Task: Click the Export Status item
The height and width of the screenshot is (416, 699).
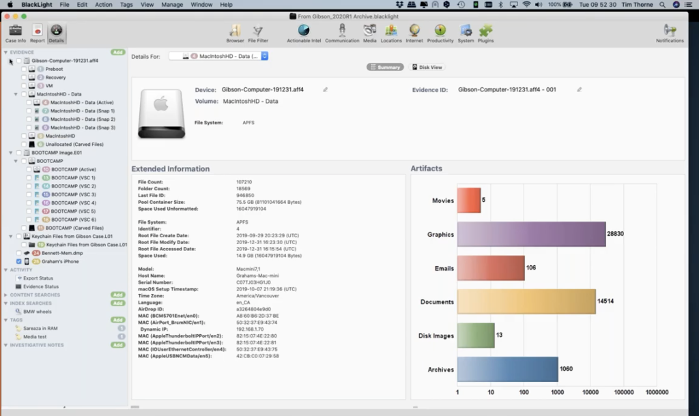Action: (38, 278)
